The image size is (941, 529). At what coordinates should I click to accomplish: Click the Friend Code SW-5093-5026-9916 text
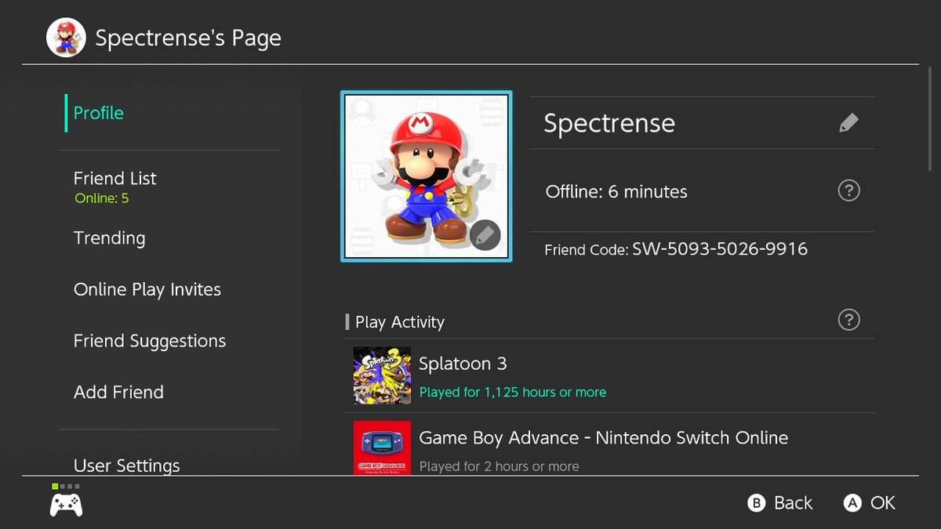click(x=676, y=249)
